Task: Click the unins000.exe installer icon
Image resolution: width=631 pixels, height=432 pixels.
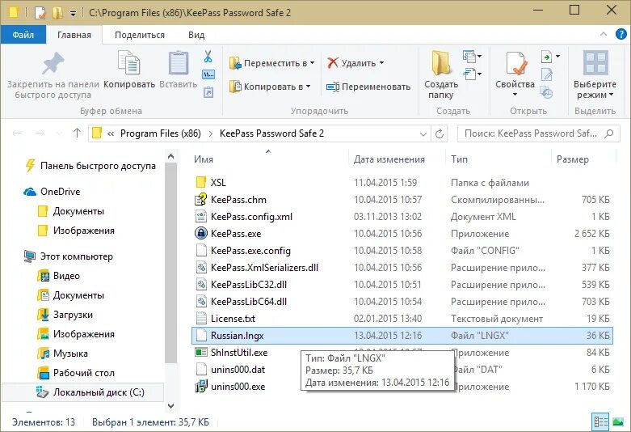Action: (x=201, y=387)
